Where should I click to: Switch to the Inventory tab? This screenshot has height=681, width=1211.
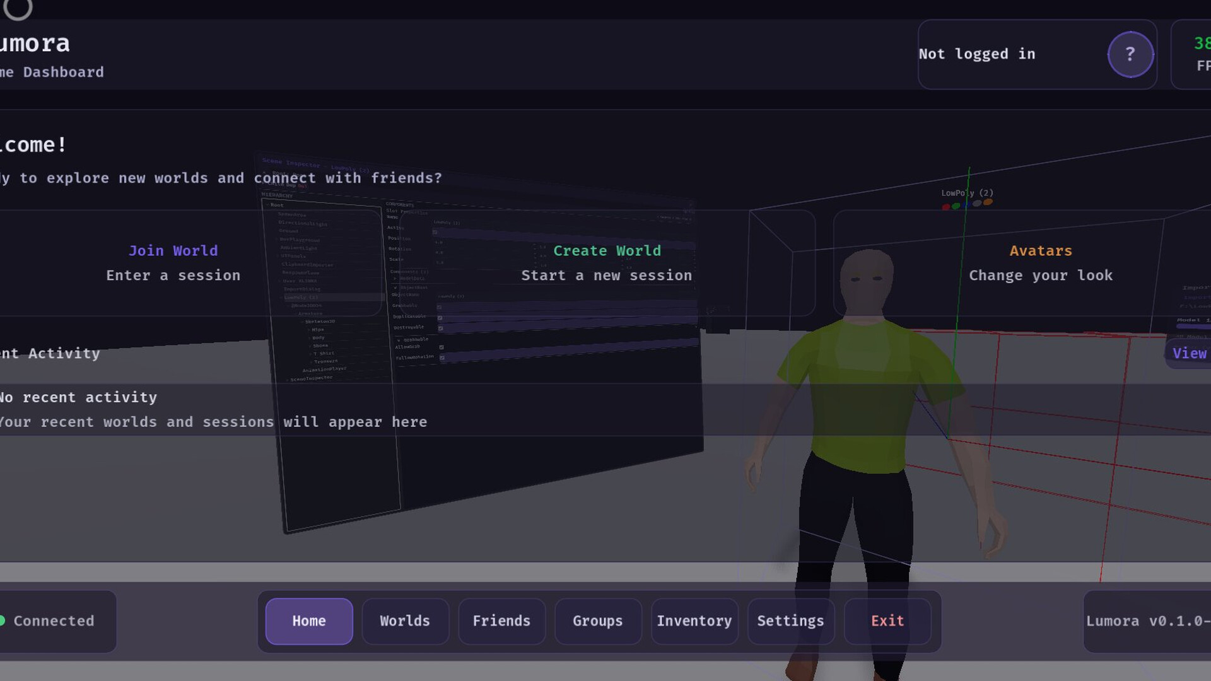694,621
